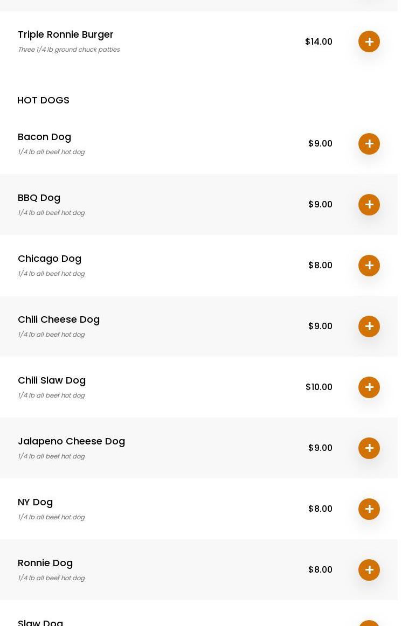
Task: Open the Chili Slaw Dog name
Action: coord(52,380)
